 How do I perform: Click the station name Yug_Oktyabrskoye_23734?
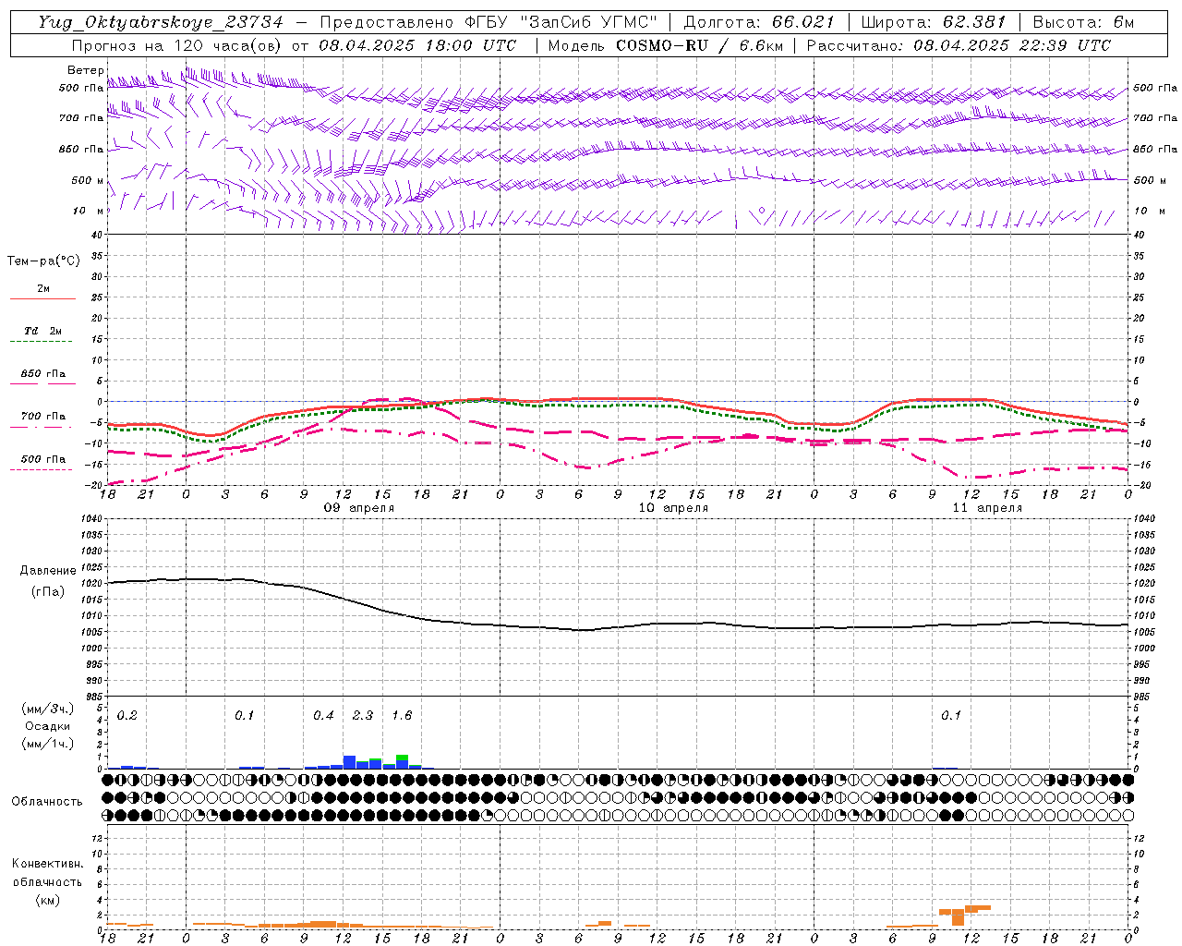[161, 22]
